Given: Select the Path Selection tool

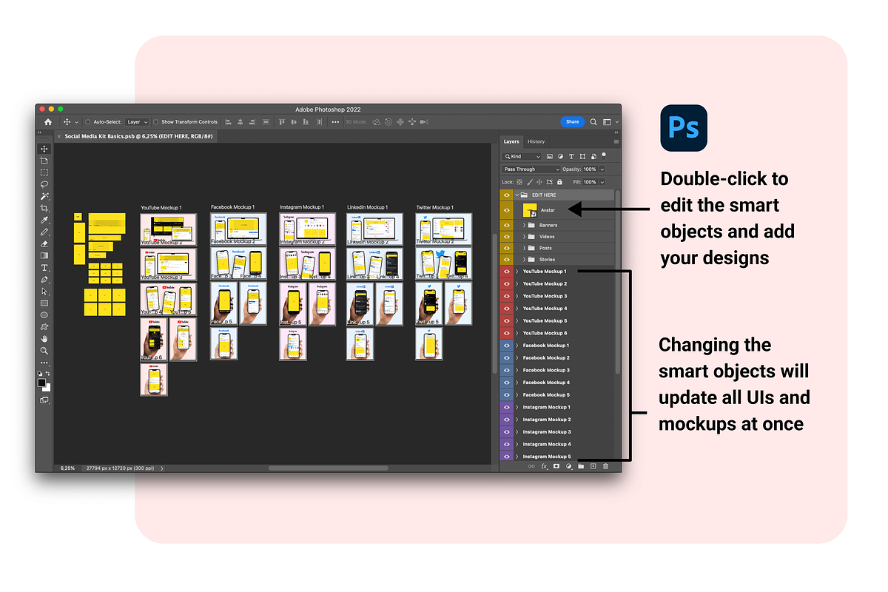Looking at the screenshot, I should pos(44,292).
